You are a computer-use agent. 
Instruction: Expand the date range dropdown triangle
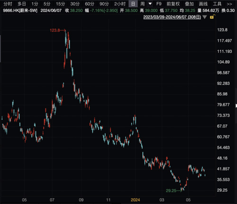click(x=205, y=17)
